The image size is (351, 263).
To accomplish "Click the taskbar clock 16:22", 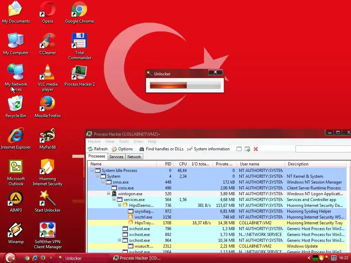I will pos(343,258).
